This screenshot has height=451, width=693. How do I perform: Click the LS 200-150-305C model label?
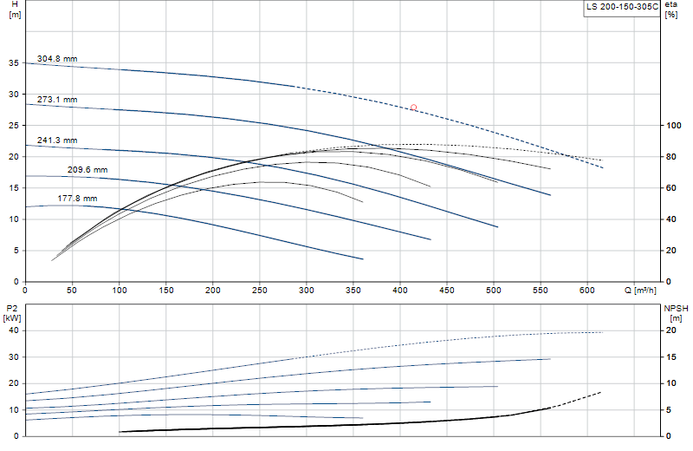pyautogui.click(x=622, y=7)
